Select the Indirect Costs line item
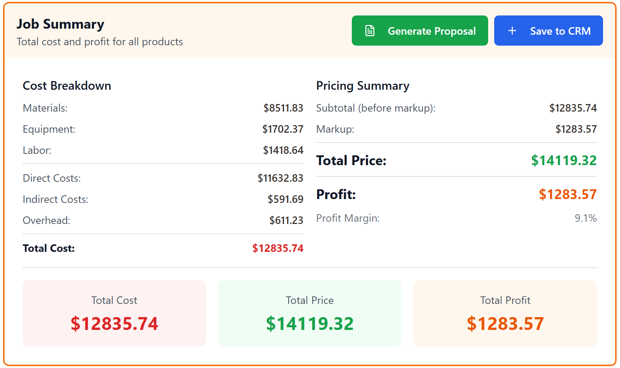 click(55, 199)
